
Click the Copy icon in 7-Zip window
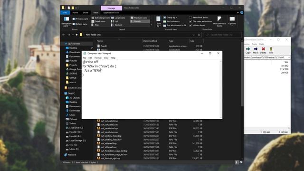(x=248, y=50)
